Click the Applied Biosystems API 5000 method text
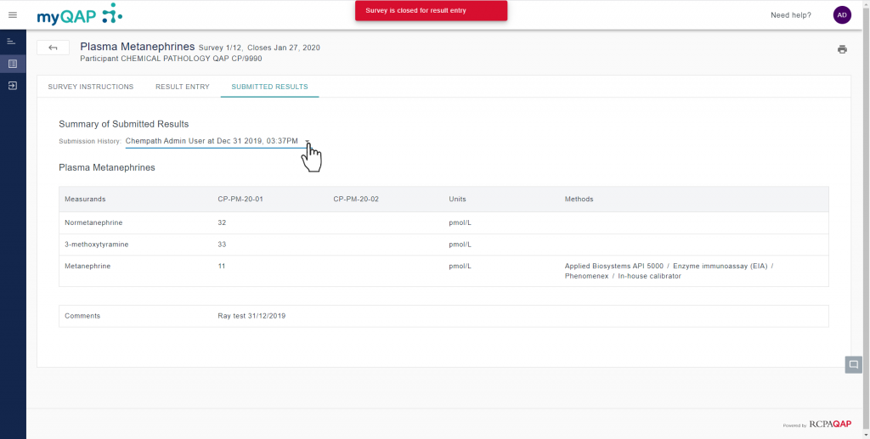The image size is (870, 439). (613, 266)
